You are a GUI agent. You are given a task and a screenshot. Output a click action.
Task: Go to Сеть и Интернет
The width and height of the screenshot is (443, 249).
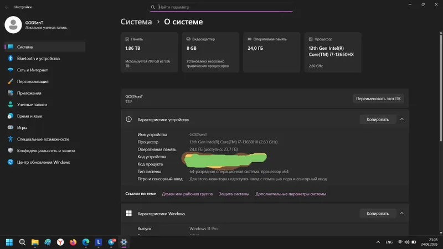pyautogui.click(x=45, y=70)
